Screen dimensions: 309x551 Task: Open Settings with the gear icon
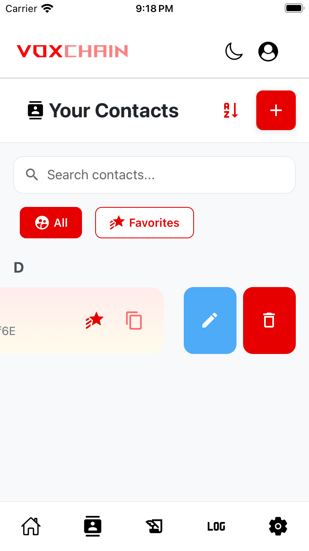[278, 526]
